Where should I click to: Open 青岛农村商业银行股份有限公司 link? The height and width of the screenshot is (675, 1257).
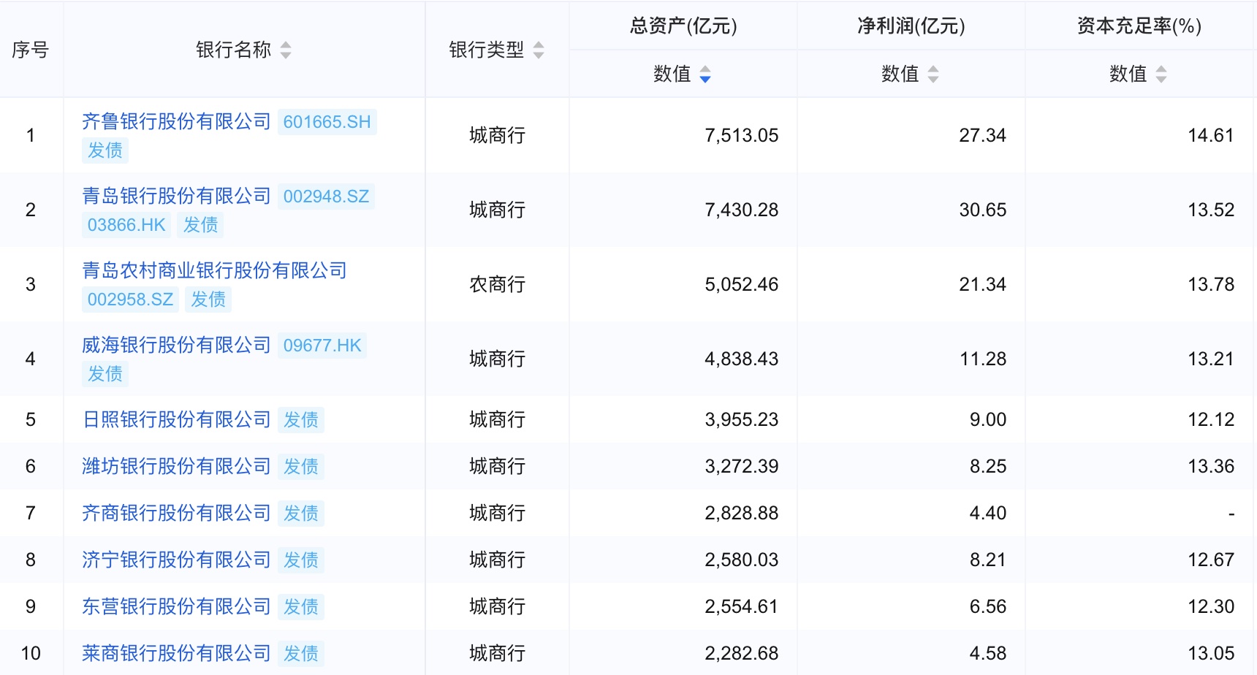tap(214, 270)
